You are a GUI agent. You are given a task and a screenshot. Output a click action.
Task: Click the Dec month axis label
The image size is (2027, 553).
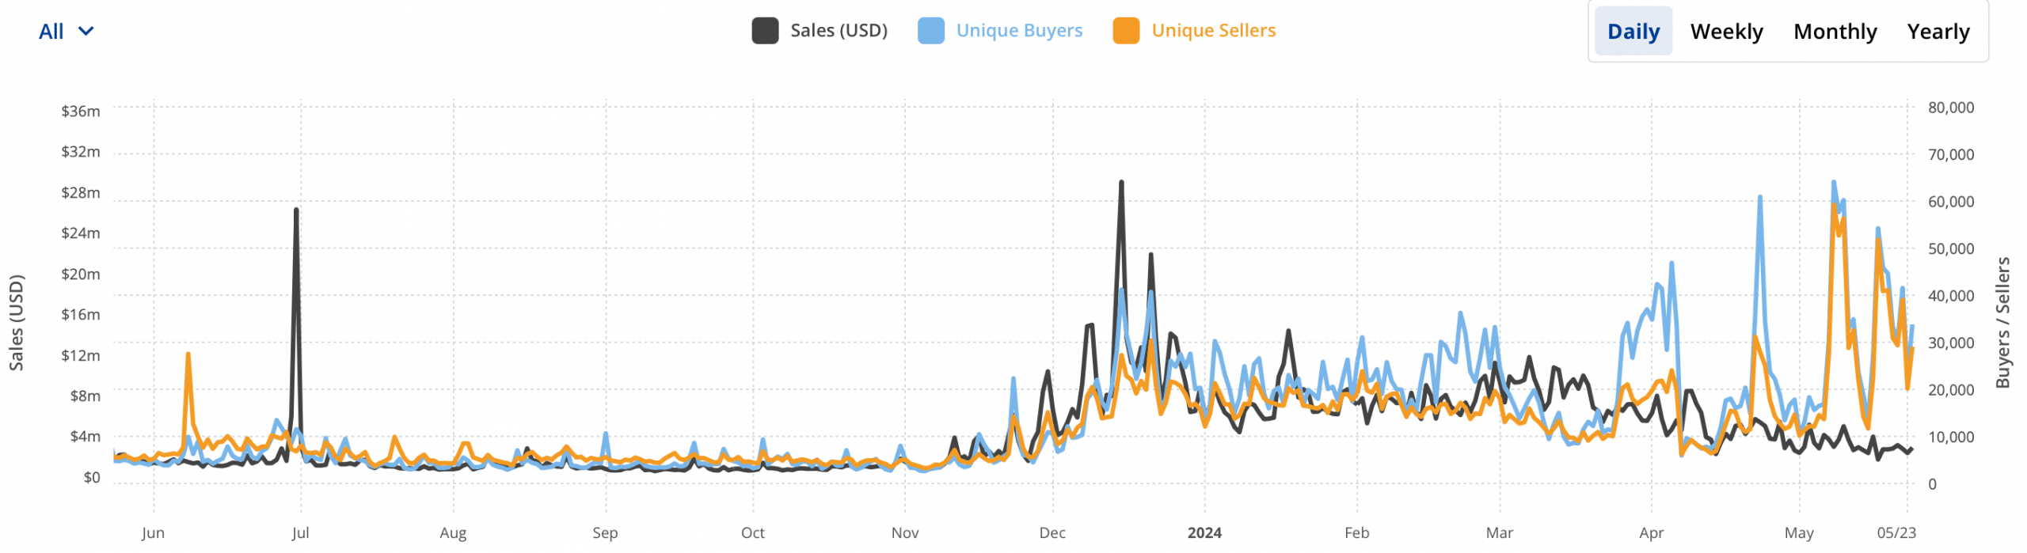[x=1052, y=532]
